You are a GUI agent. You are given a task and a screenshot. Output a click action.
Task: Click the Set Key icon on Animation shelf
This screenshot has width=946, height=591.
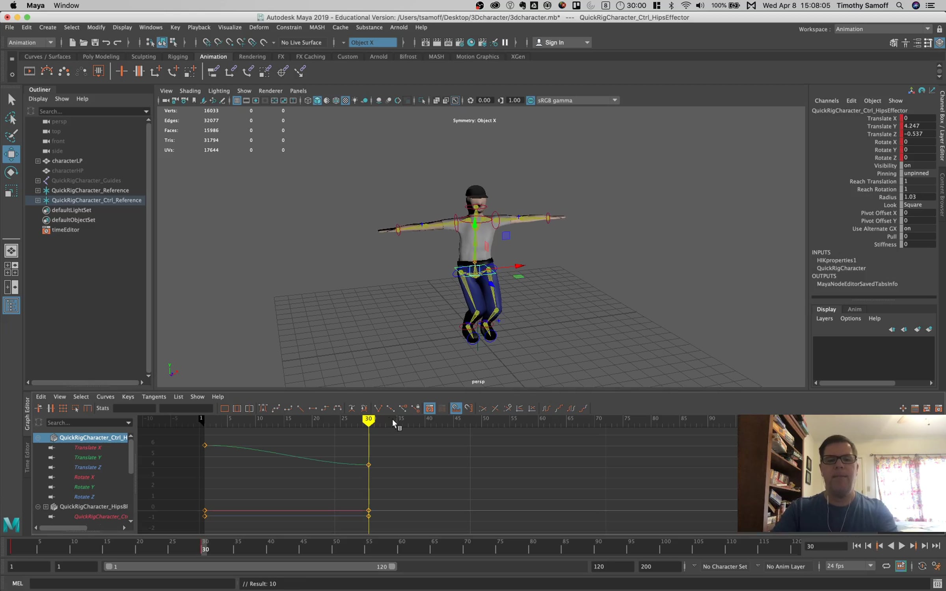121,71
